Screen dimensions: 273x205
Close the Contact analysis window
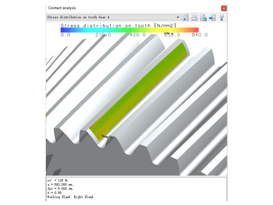(224, 8)
